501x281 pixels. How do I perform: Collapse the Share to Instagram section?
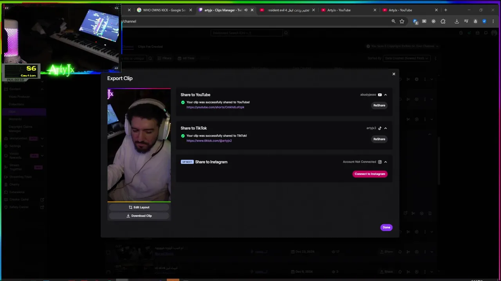[386, 162]
